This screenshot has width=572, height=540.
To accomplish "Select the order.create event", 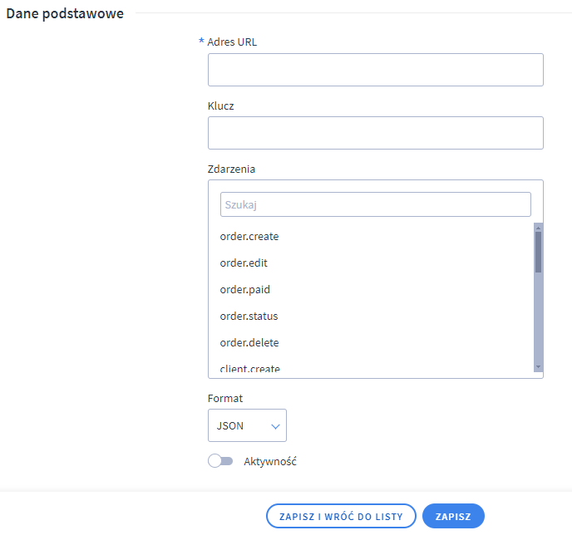I will tap(249, 237).
